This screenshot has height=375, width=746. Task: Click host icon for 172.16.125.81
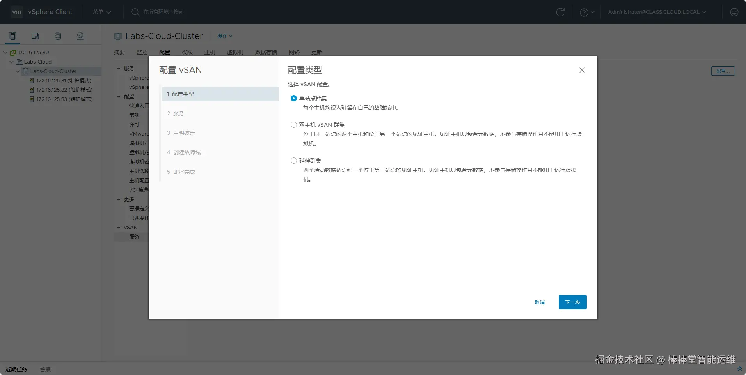pyautogui.click(x=32, y=81)
